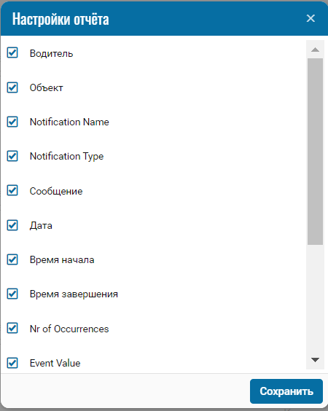Disable the Сообщение column checkbox
Image resolution: width=328 pixels, height=411 pixels.
12,190
